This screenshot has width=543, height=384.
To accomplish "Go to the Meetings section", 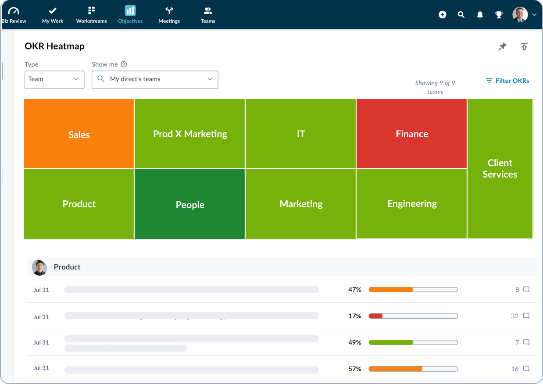I will pyautogui.click(x=169, y=14).
